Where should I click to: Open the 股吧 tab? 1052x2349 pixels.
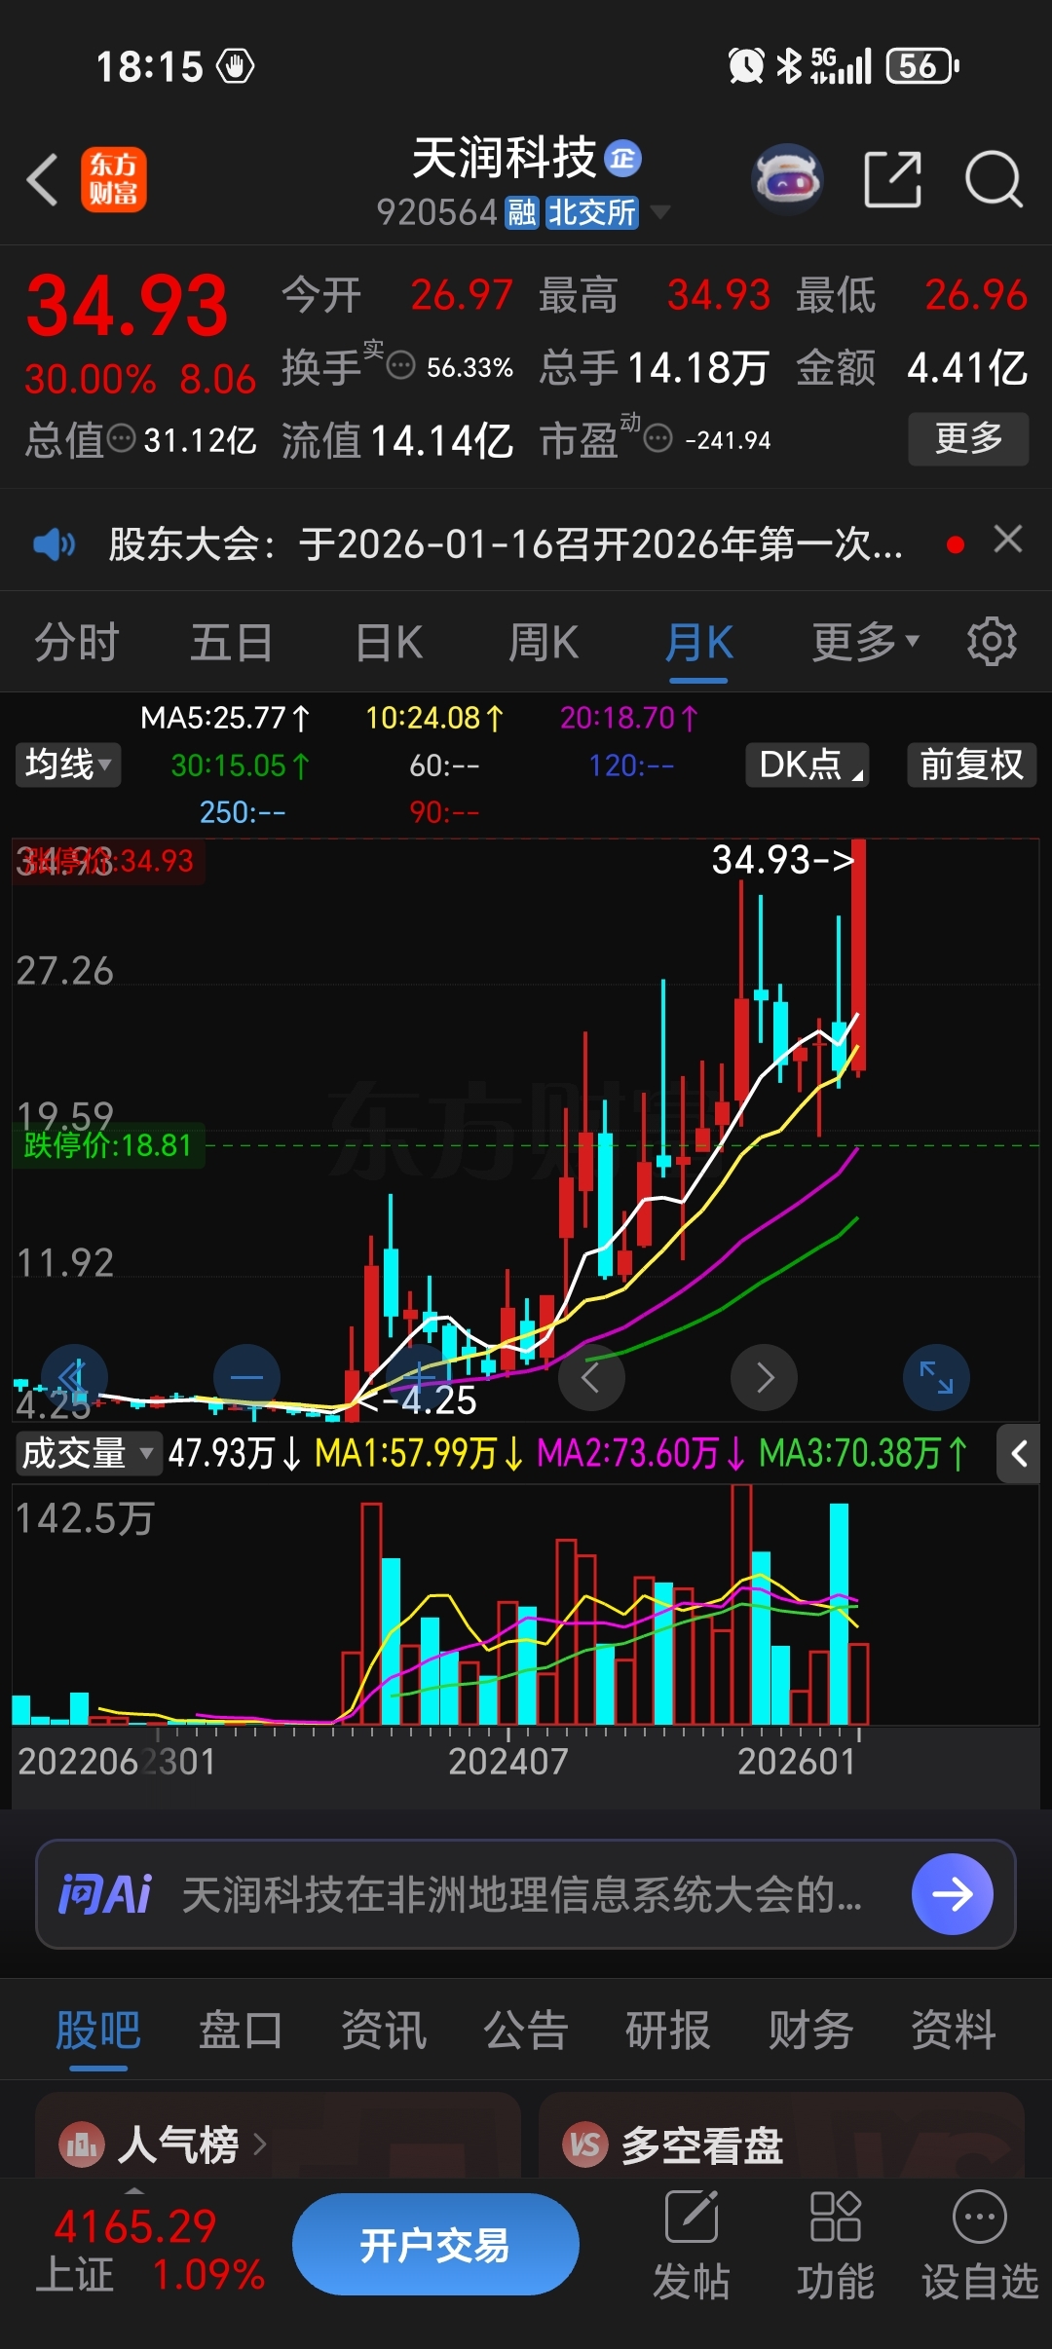pyautogui.click(x=98, y=2031)
